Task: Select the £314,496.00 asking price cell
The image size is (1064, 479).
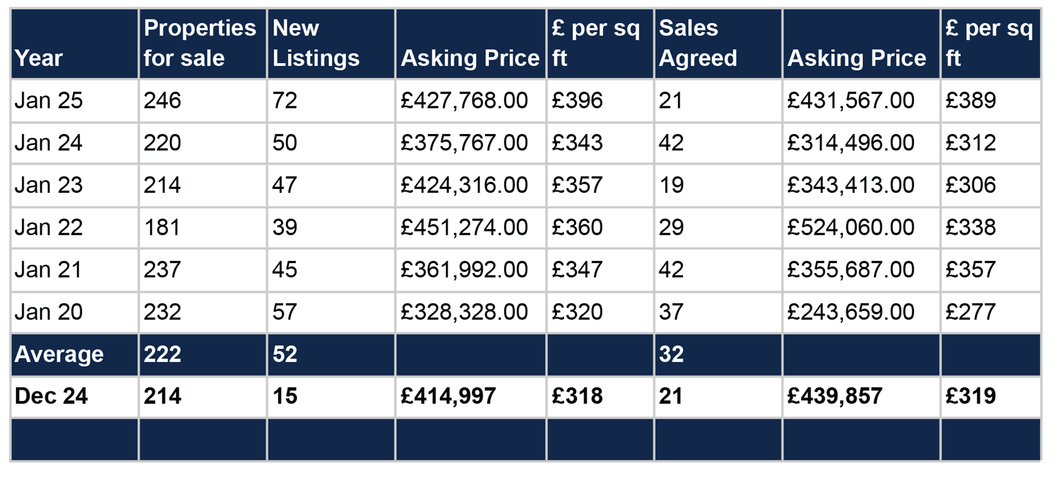Action: coord(850,143)
